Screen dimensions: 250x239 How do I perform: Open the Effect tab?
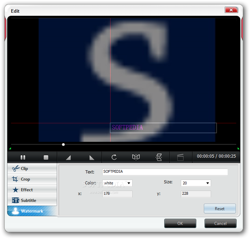[x=32, y=190]
